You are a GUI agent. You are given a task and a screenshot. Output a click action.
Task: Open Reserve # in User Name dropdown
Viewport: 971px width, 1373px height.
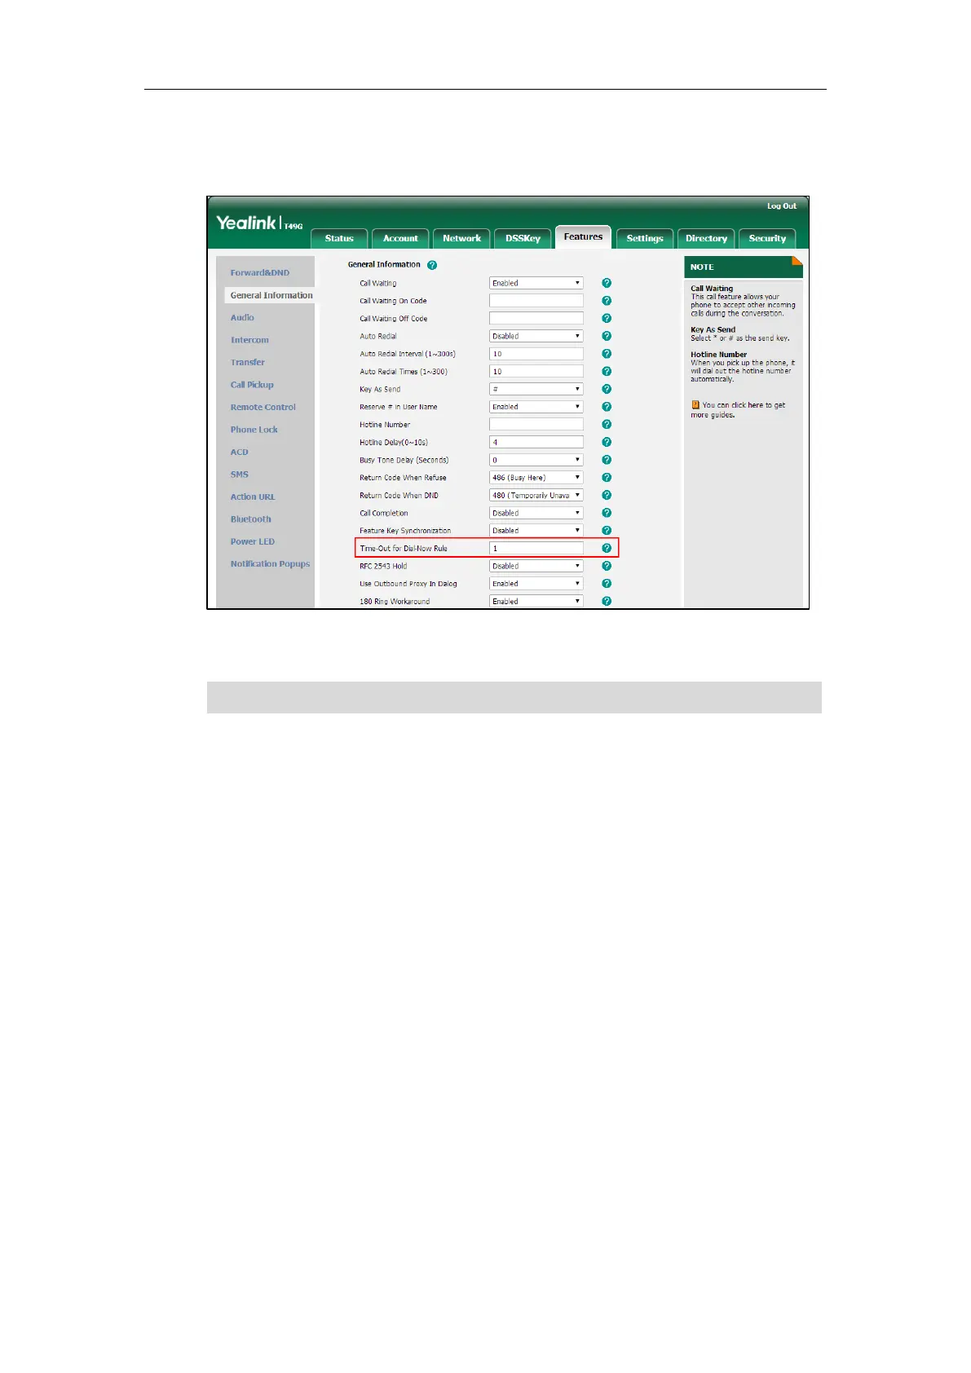click(x=536, y=407)
